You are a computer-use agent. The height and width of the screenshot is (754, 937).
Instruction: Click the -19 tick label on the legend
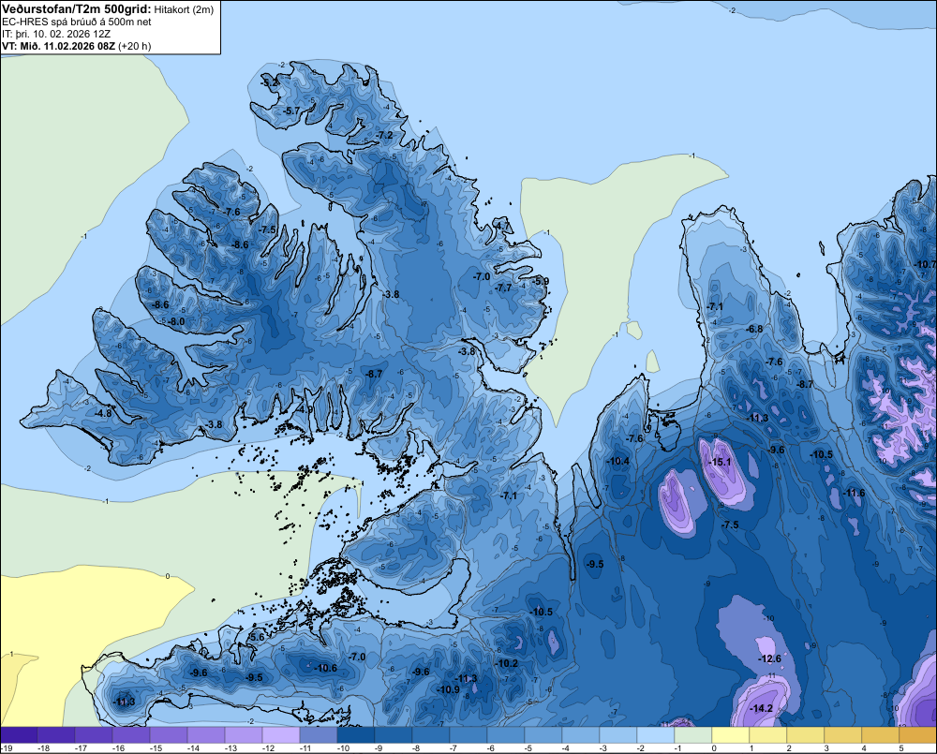[x=7, y=748]
